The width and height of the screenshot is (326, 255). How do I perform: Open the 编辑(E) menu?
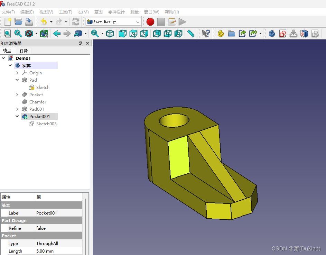[27, 12]
